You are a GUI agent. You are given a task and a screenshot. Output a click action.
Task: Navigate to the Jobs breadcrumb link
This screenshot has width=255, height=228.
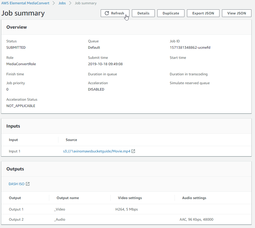tap(62, 3)
